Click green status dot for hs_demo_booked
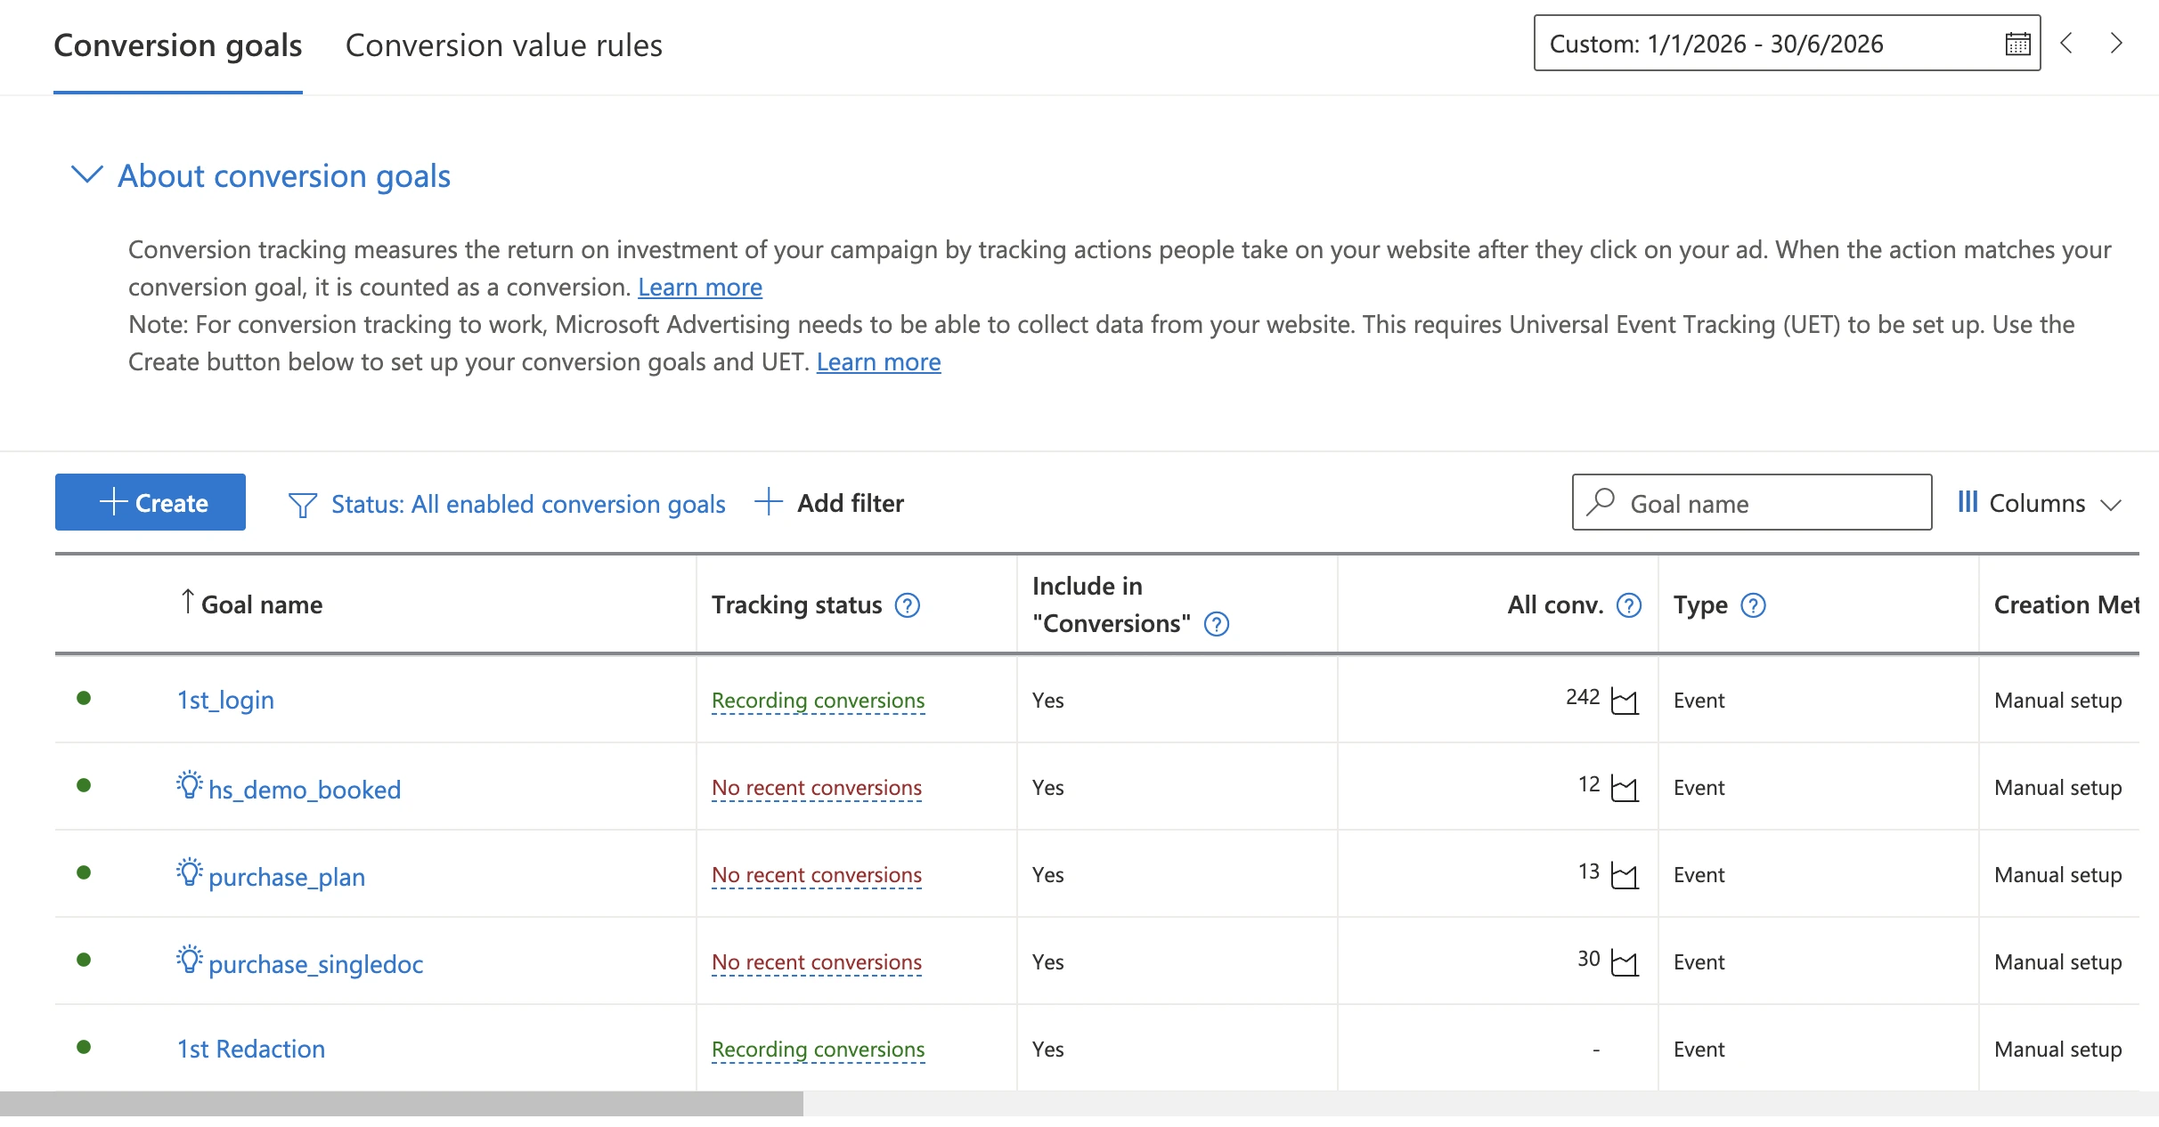This screenshot has width=2159, height=1127. [84, 785]
